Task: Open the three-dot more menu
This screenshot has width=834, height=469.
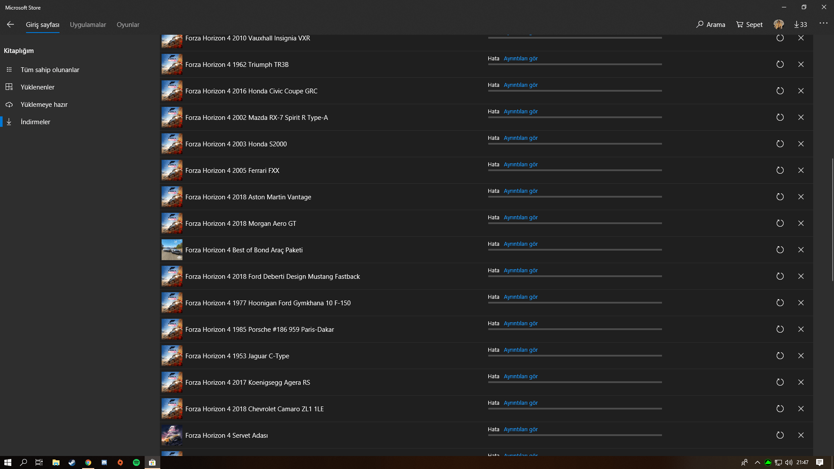Action: pos(823,23)
